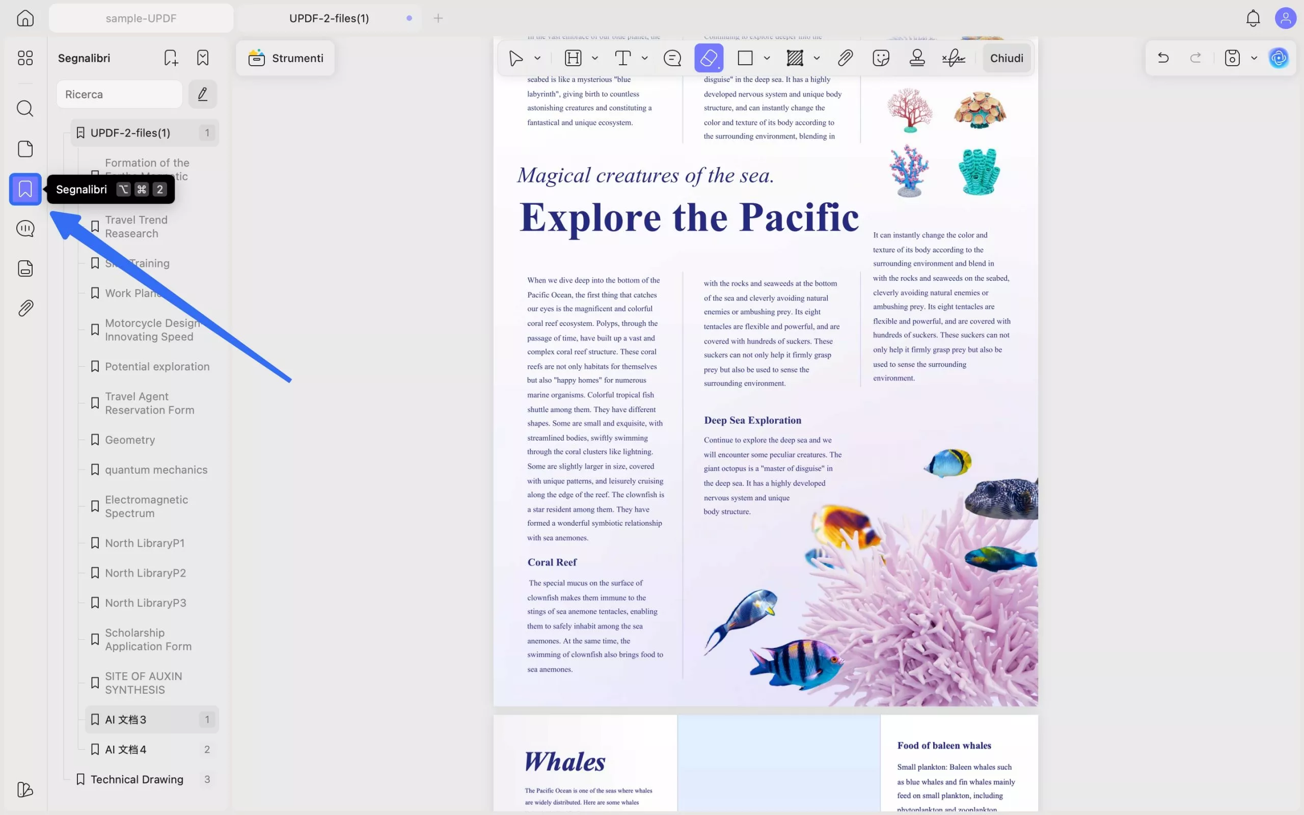Open the signature tool
The width and height of the screenshot is (1304, 815).
953,58
